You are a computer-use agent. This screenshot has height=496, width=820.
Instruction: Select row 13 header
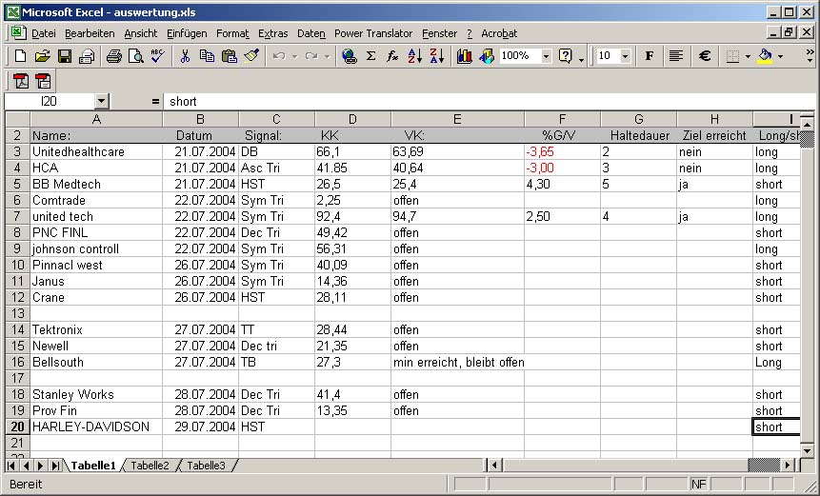tap(17, 313)
